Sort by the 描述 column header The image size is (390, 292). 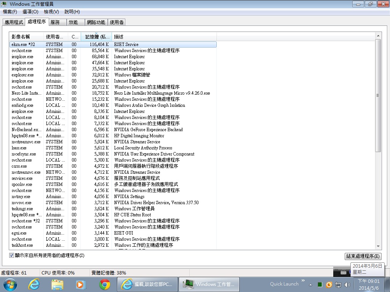[164, 37]
